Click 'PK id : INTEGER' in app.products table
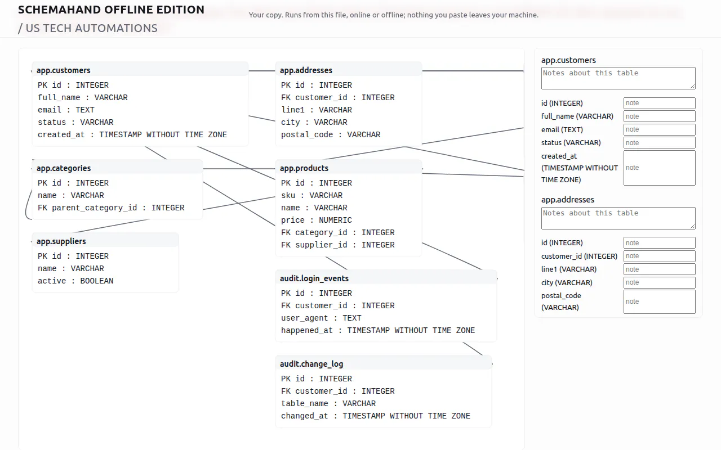The height and width of the screenshot is (450, 721). click(317, 183)
